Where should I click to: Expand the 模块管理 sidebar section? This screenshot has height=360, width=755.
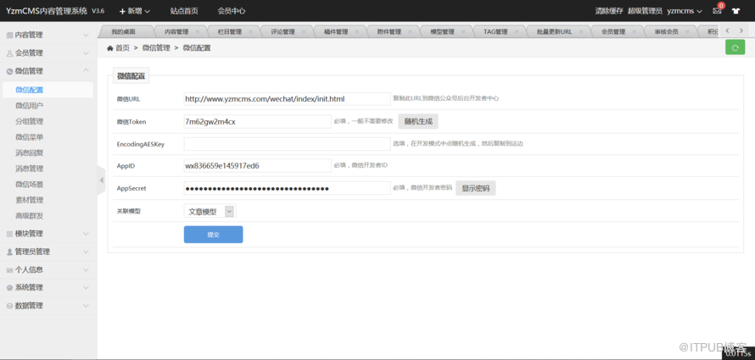[x=47, y=234]
